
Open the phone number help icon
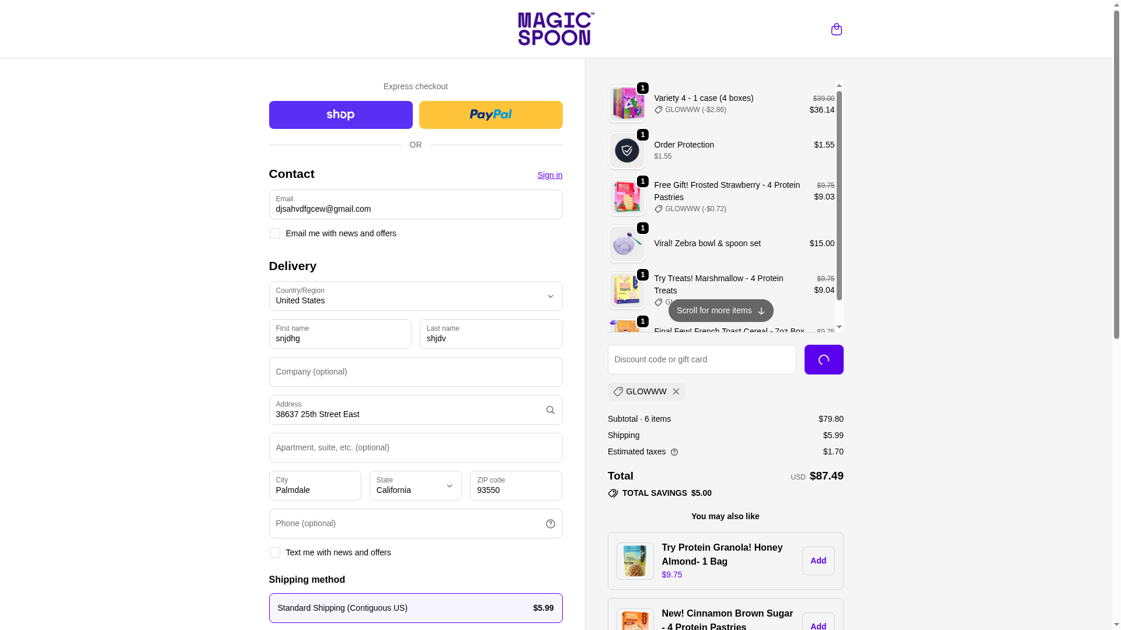coord(550,524)
